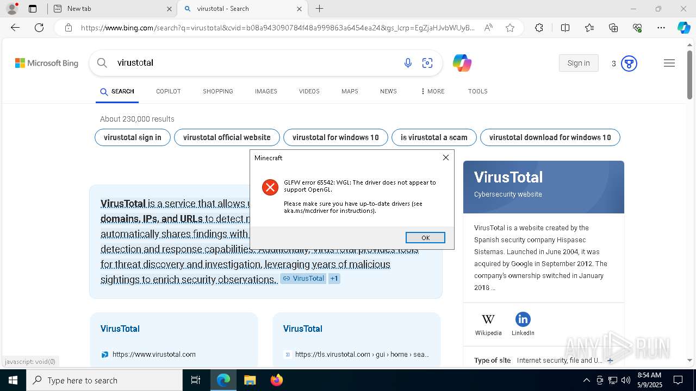Open the TOOLS search filter
The height and width of the screenshot is (391, 696).
tap(477, 91)
